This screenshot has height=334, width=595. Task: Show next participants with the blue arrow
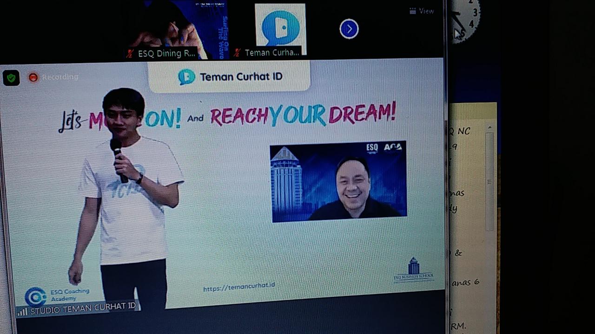[x=349, y=29]
